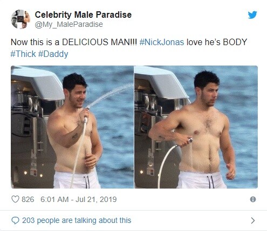The image size is (267, 231).
Task: Click the right chevron arrow in footer
Action: [x=253, y=220]
